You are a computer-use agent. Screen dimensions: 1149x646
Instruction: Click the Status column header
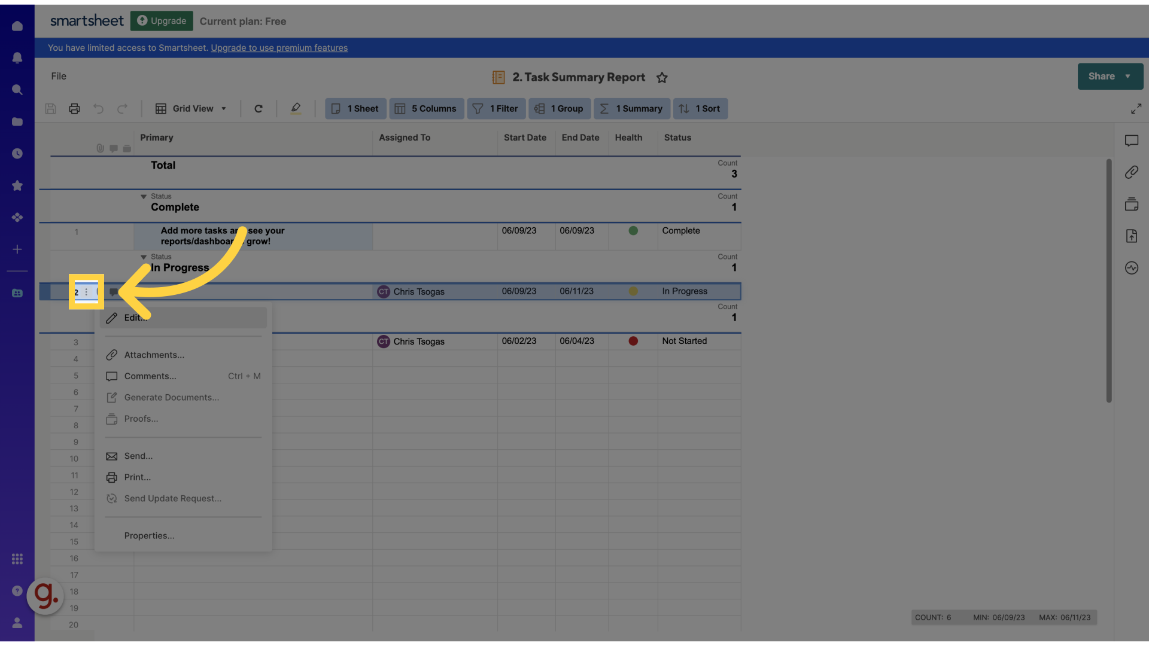pyautogui.click(x=699, y=138)
